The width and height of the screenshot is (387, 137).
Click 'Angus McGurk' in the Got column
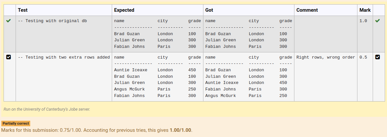click(x=221, y=96)
